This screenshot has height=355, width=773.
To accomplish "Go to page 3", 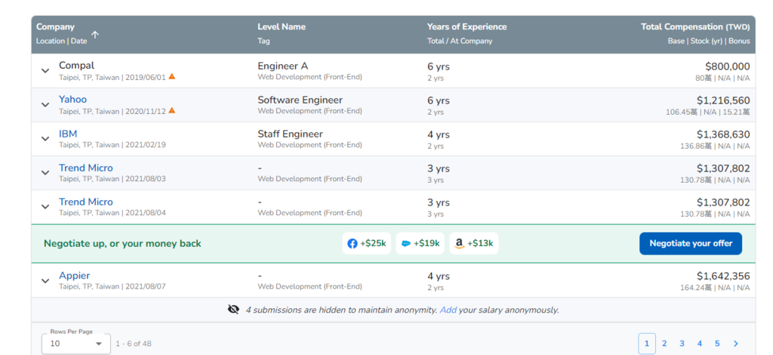I will click(x=682, y=344).
